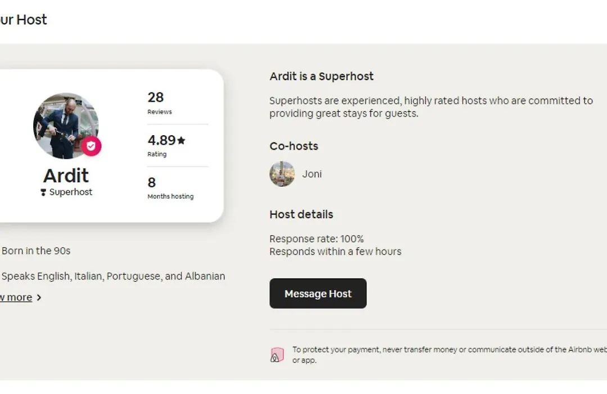Expand host info with Show more link
607x394 pixels.
[x=16, y=297]
